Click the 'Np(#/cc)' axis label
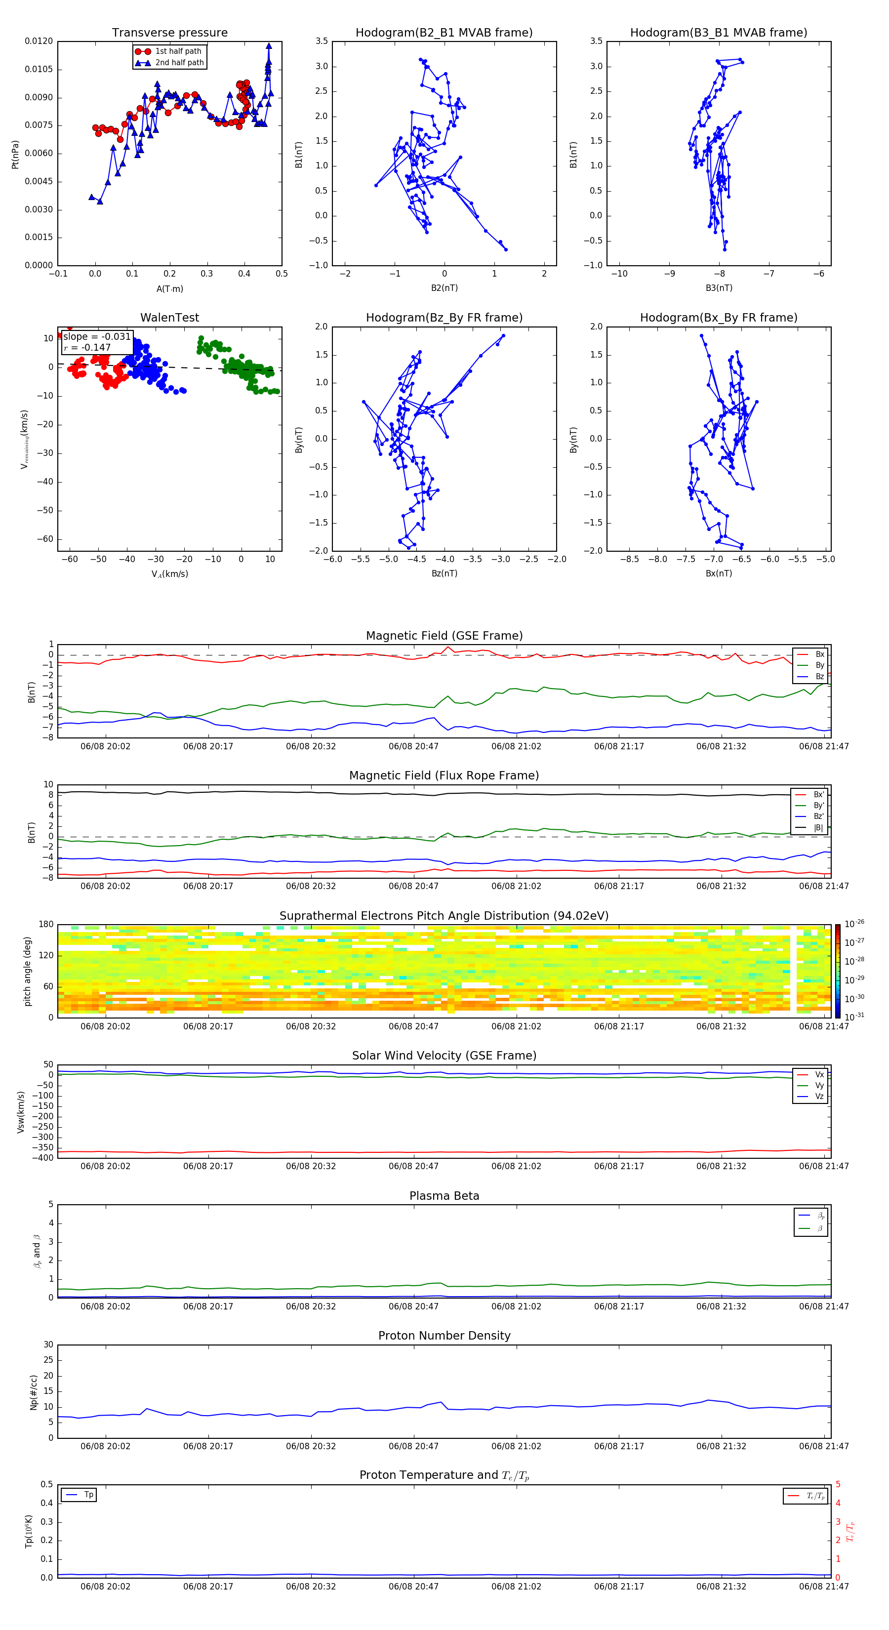The width and height of the screenshot is (889, 1630). tap(34, 1392)
